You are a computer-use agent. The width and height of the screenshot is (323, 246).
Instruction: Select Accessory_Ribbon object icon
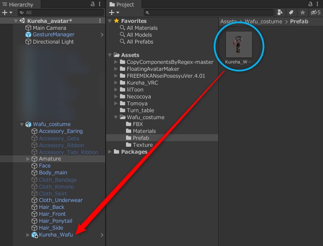[x=34, y=145]
